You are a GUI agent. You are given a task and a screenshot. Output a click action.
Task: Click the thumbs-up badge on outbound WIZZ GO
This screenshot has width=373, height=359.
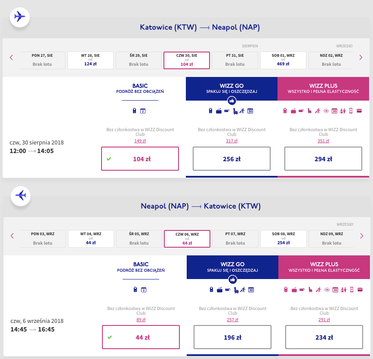click(x=232, y=101)
